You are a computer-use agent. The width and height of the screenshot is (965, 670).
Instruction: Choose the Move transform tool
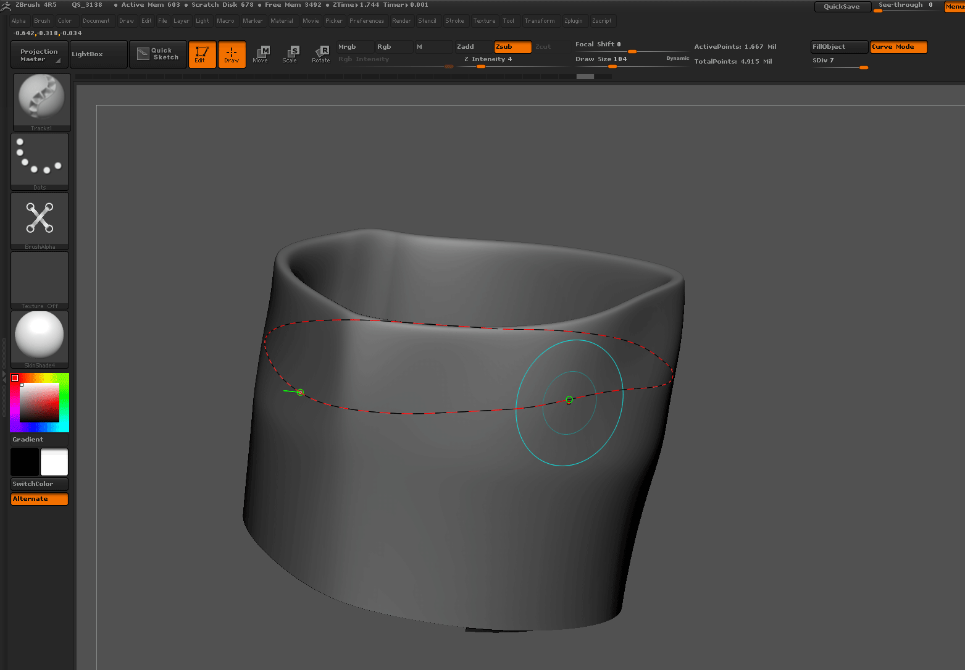261,54
